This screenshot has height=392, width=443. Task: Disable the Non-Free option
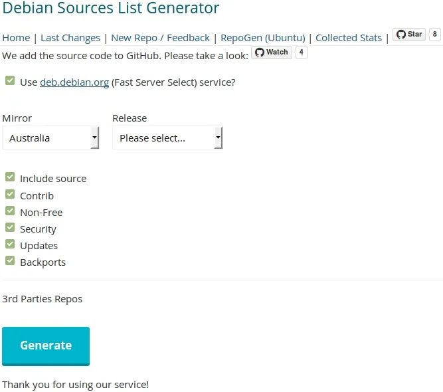10,211
